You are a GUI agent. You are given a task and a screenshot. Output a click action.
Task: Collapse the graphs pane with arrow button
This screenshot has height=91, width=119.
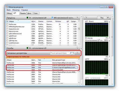(x=86, y=18)
